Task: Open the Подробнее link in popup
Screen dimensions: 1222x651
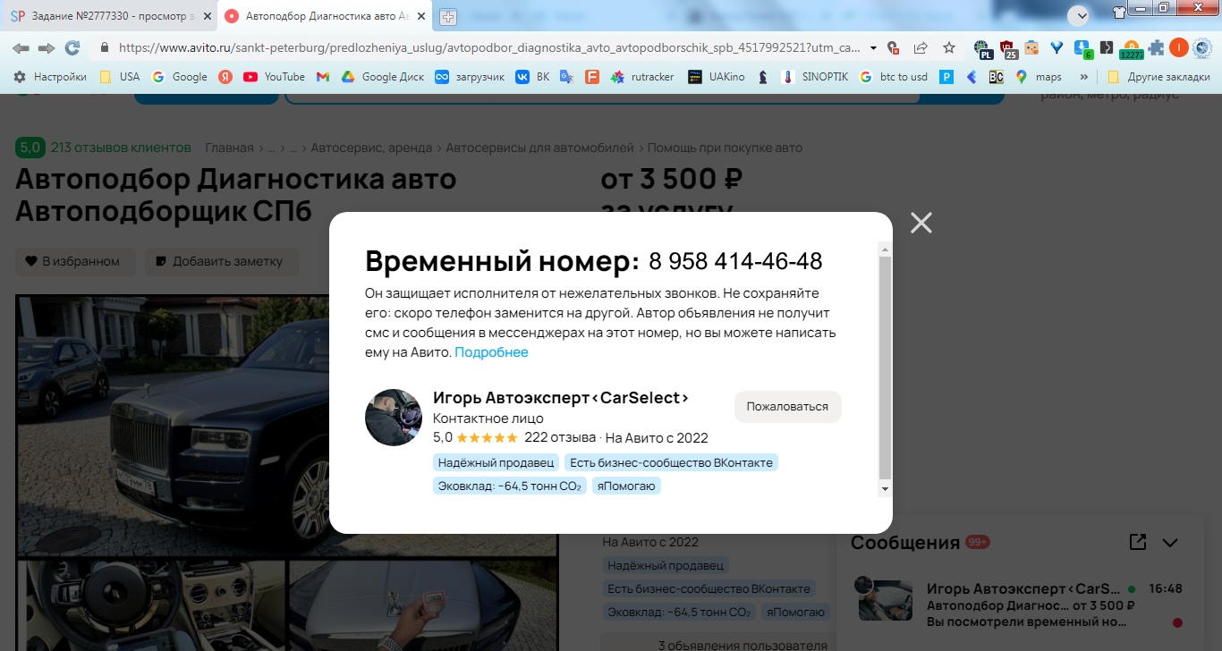Action: pyautogui.click(x=491, y=352)
